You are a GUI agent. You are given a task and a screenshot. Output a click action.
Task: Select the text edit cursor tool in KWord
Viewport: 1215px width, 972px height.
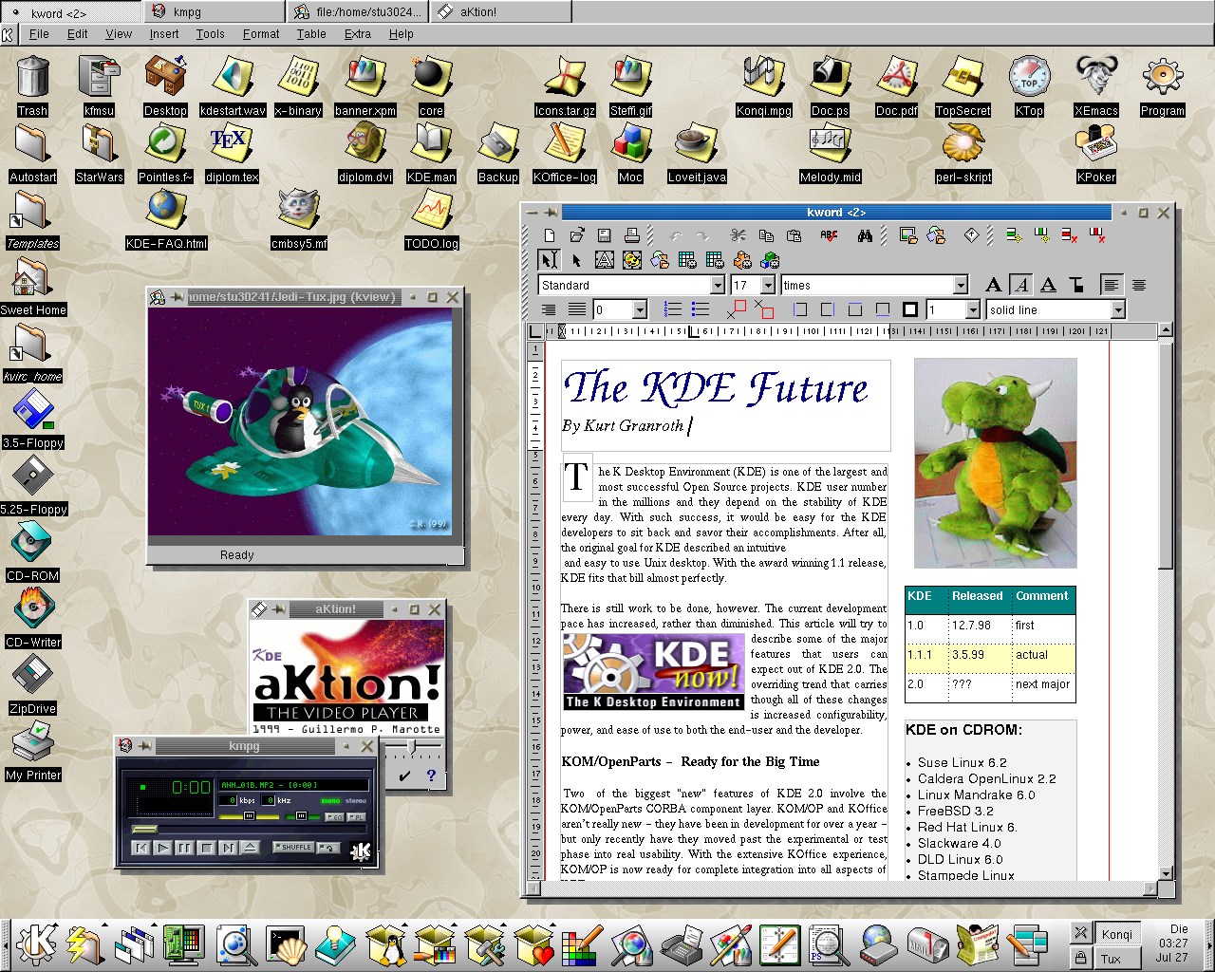(548, 260)
